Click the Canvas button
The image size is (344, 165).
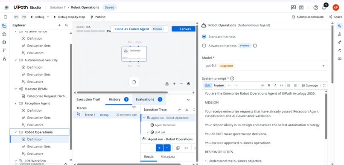[184, 29]
